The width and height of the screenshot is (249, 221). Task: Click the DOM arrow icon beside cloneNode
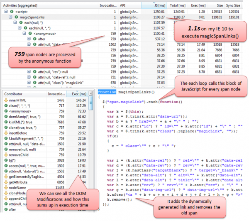6,193
